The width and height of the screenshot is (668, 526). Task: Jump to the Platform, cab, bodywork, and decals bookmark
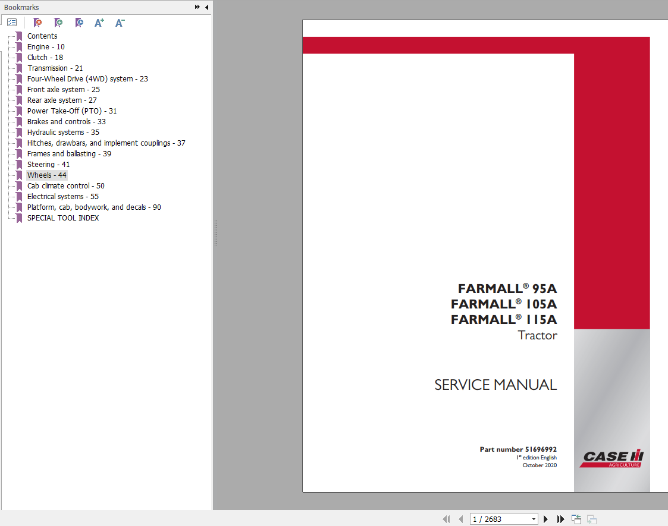tap(94, 207)
